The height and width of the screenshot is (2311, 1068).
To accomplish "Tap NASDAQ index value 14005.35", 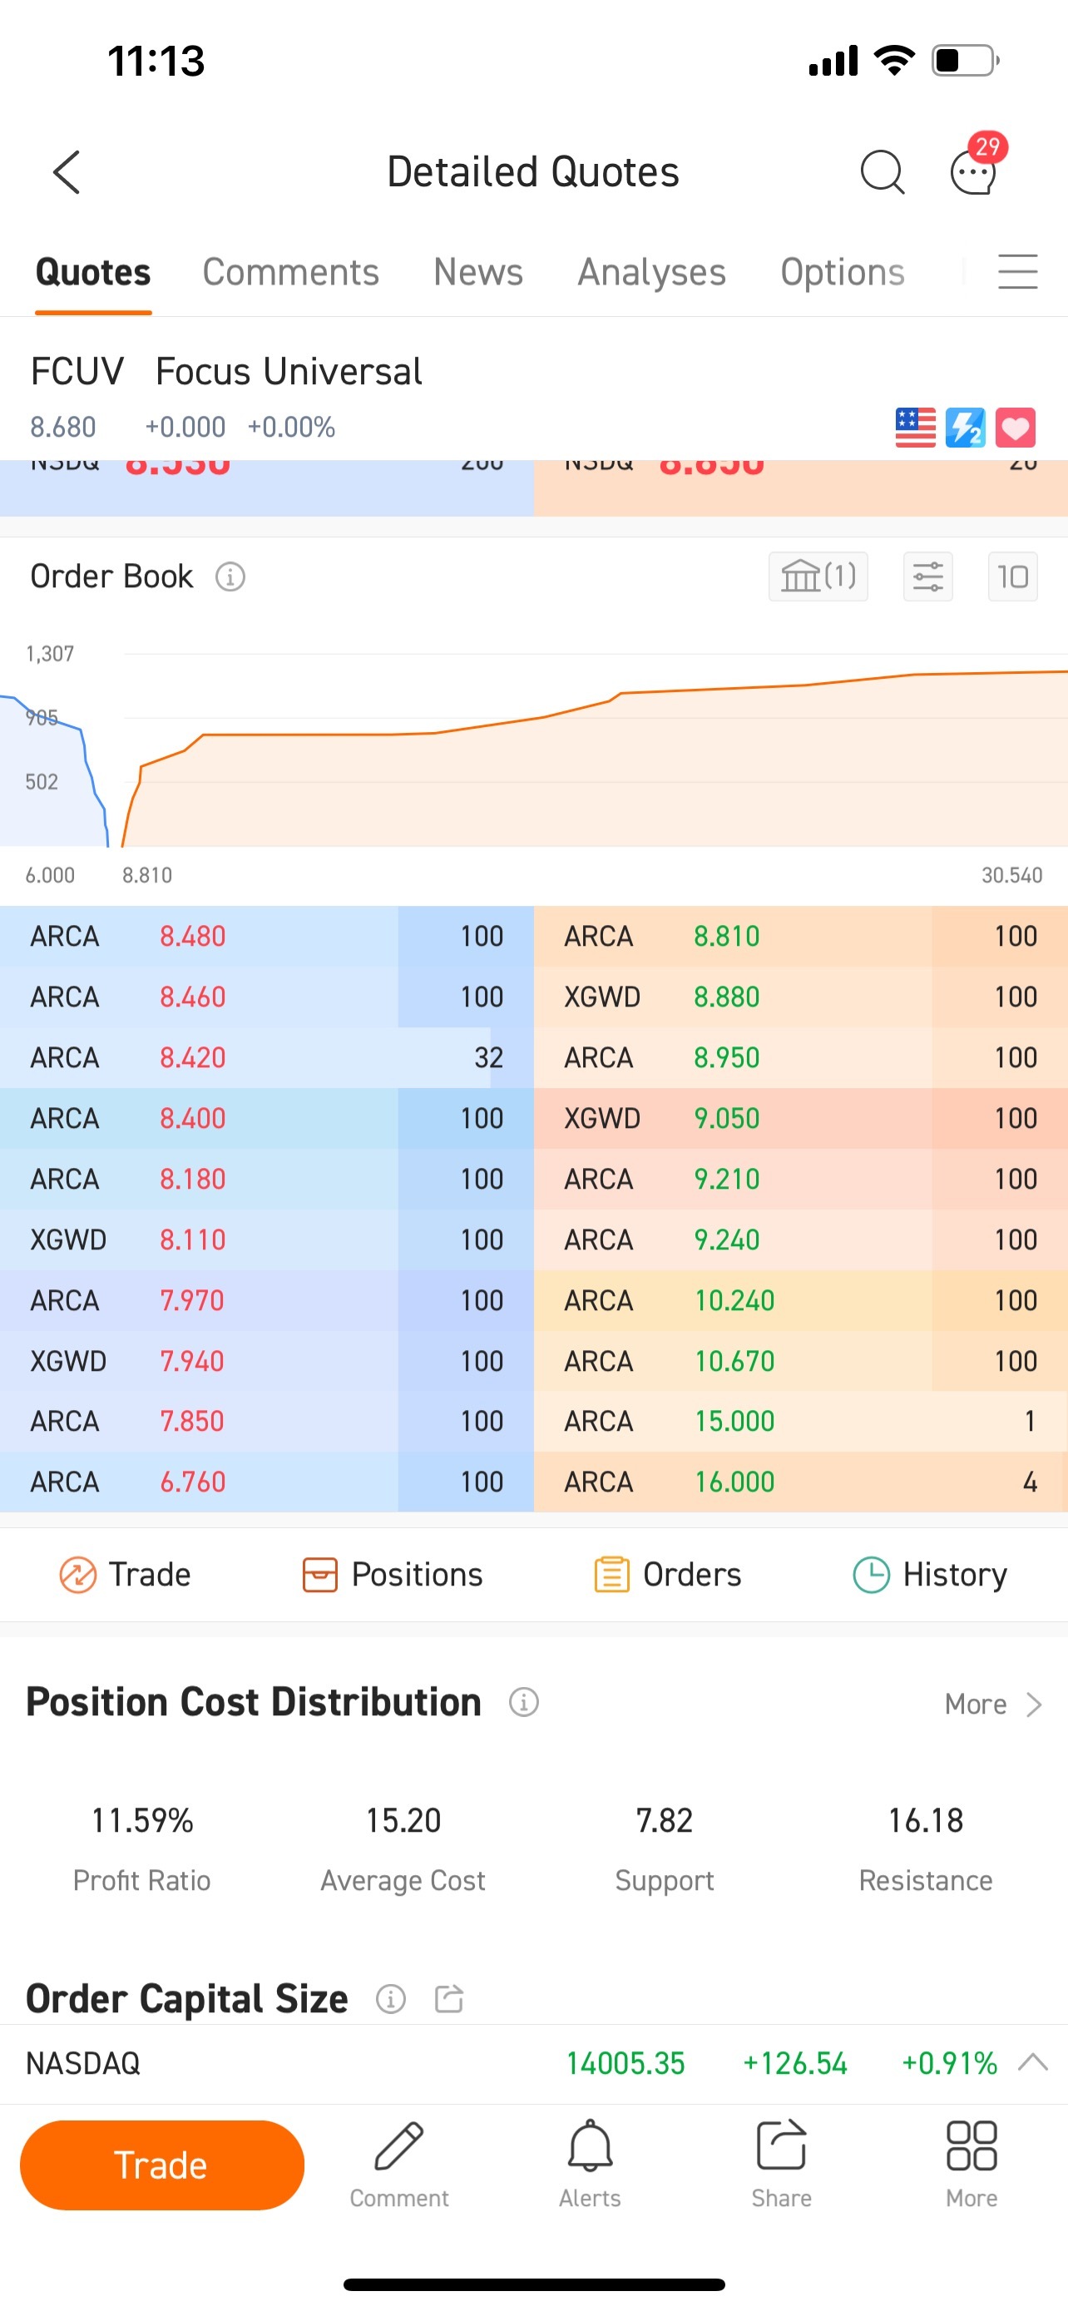I will [625, 2063].
